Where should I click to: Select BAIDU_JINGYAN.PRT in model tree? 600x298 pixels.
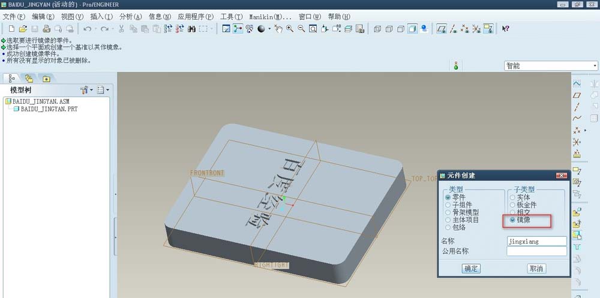click(49, 109)
